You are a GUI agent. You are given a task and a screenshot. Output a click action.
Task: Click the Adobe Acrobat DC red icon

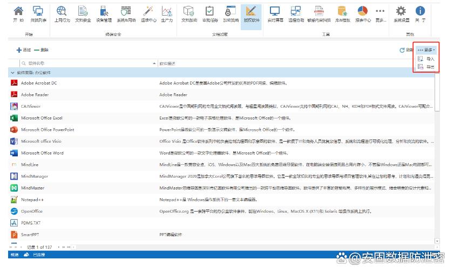pos(14,83)
